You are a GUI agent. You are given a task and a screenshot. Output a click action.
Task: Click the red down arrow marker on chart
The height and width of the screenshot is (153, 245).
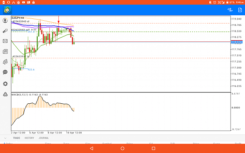(x=58, y=22)
